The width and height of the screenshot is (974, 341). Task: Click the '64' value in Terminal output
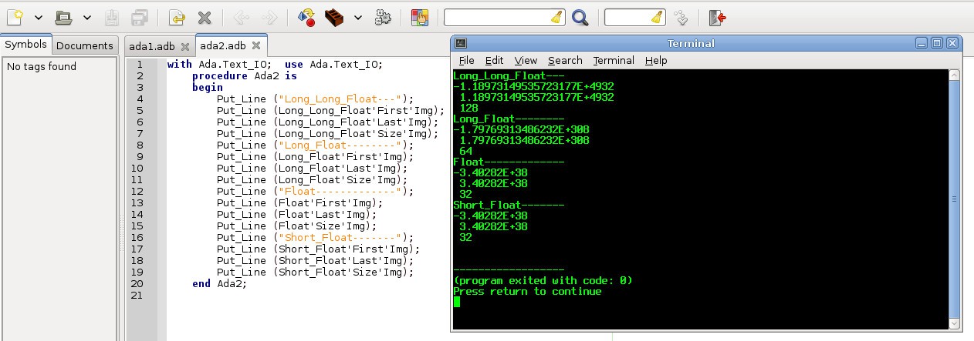[x=465, y=151]
